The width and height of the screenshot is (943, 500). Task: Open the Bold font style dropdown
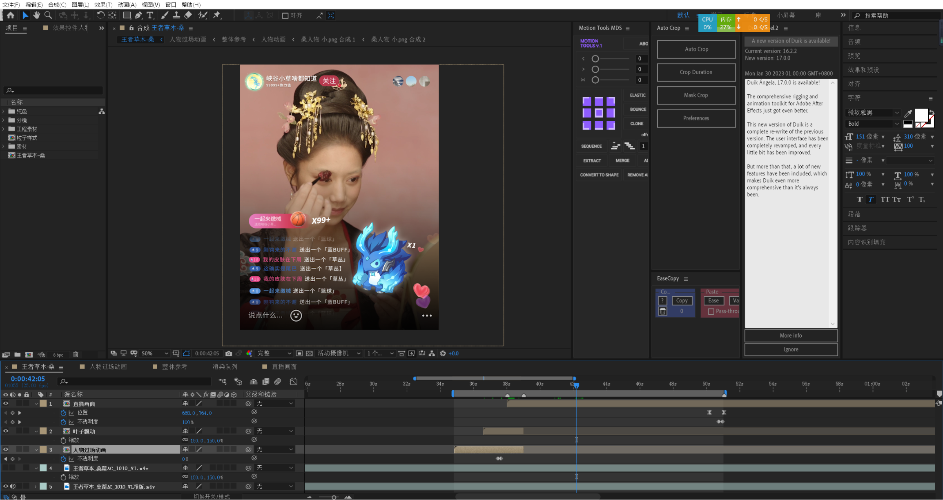click(873, 124)
